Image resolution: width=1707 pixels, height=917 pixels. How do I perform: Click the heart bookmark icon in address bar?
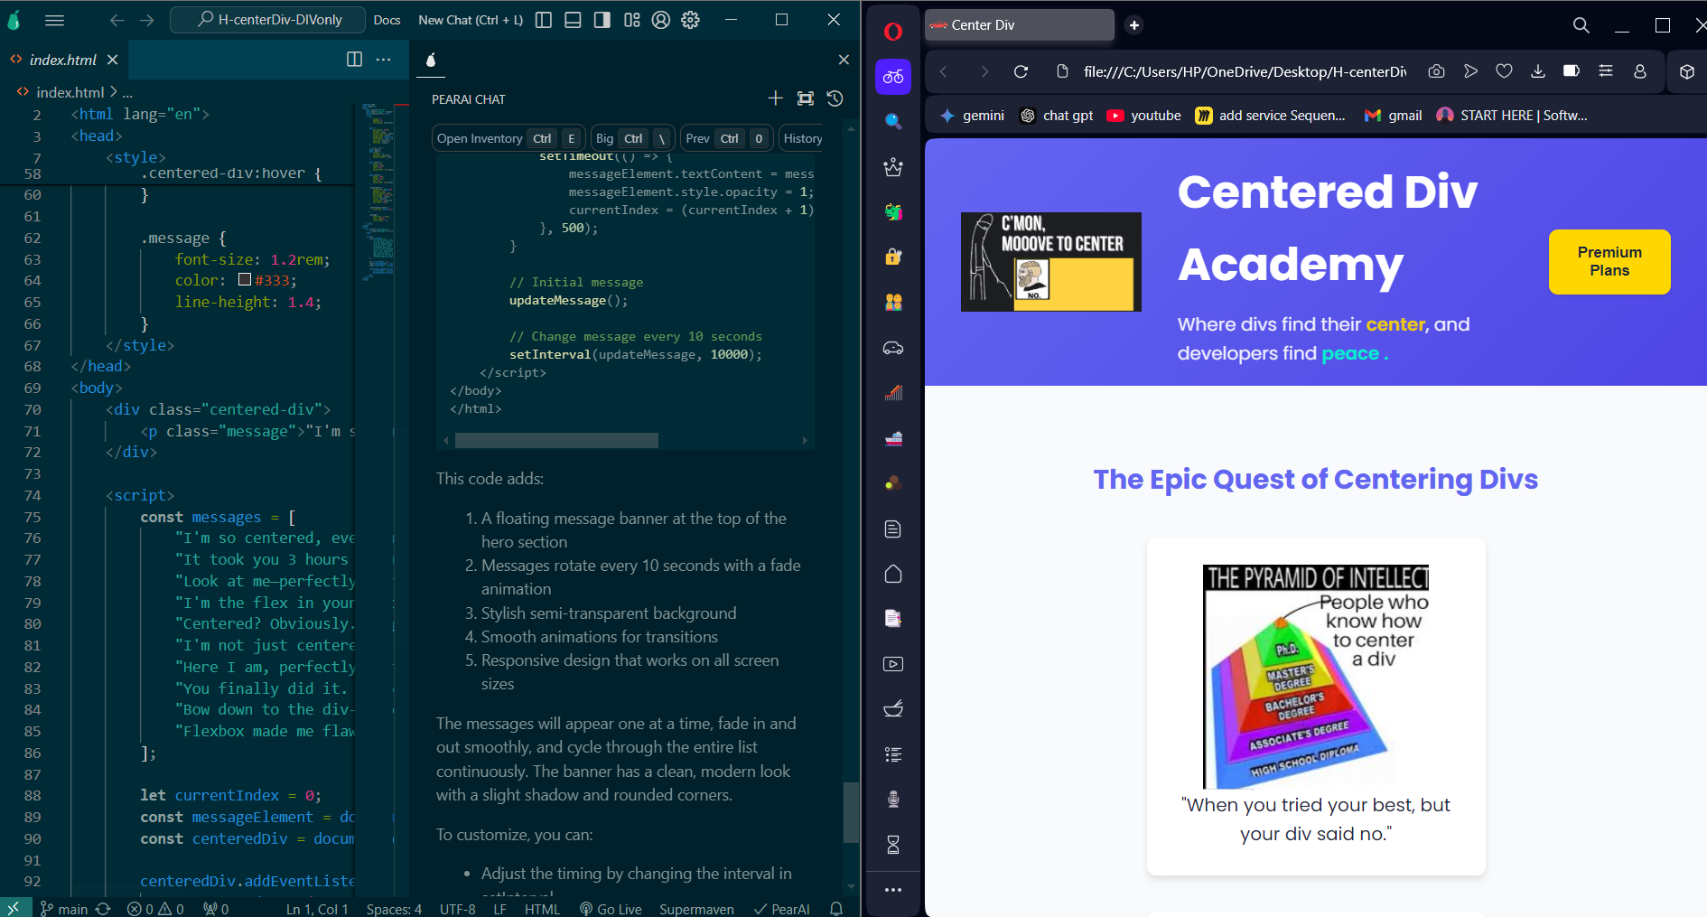[1504, 71]
